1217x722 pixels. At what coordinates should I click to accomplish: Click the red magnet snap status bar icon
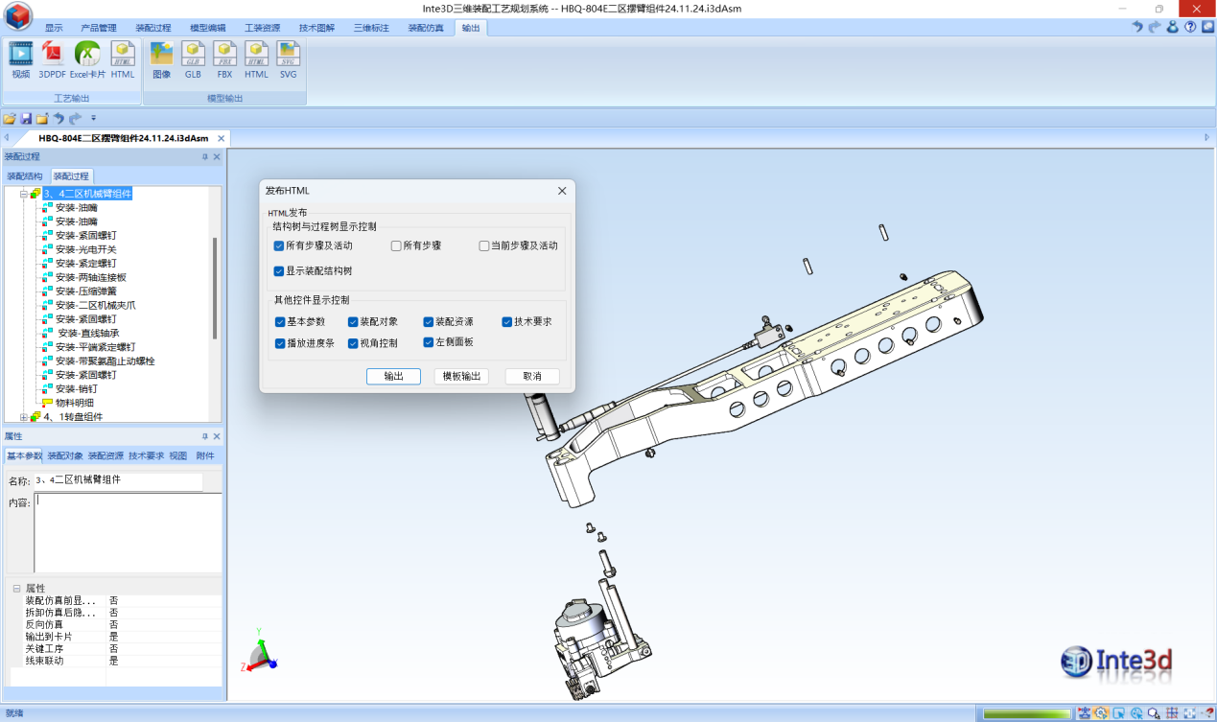[1208, 713]
